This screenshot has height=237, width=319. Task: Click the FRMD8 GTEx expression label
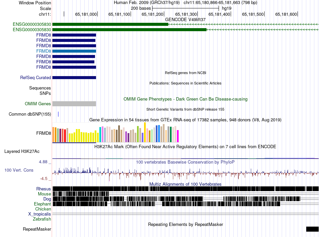point(44,133)
